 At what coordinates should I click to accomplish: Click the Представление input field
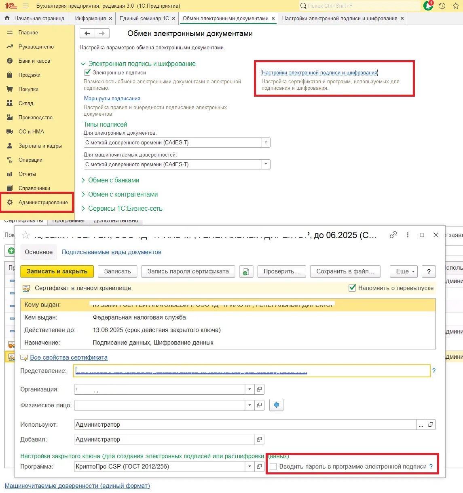[252, 371]
